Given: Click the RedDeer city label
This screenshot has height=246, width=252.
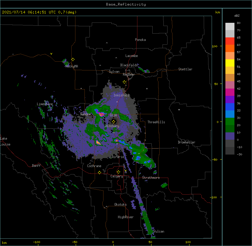Looking at the screenshot, I should point(129,75).
